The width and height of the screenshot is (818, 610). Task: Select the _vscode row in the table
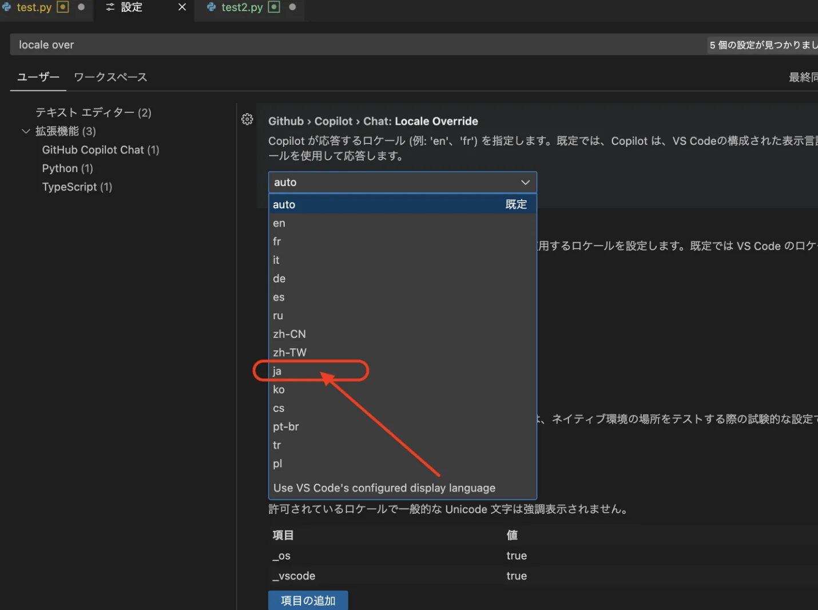pyautogui.click(x=543, y=576)
